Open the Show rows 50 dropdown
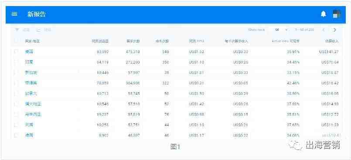The image size is (351, 160). pos(281,30)
